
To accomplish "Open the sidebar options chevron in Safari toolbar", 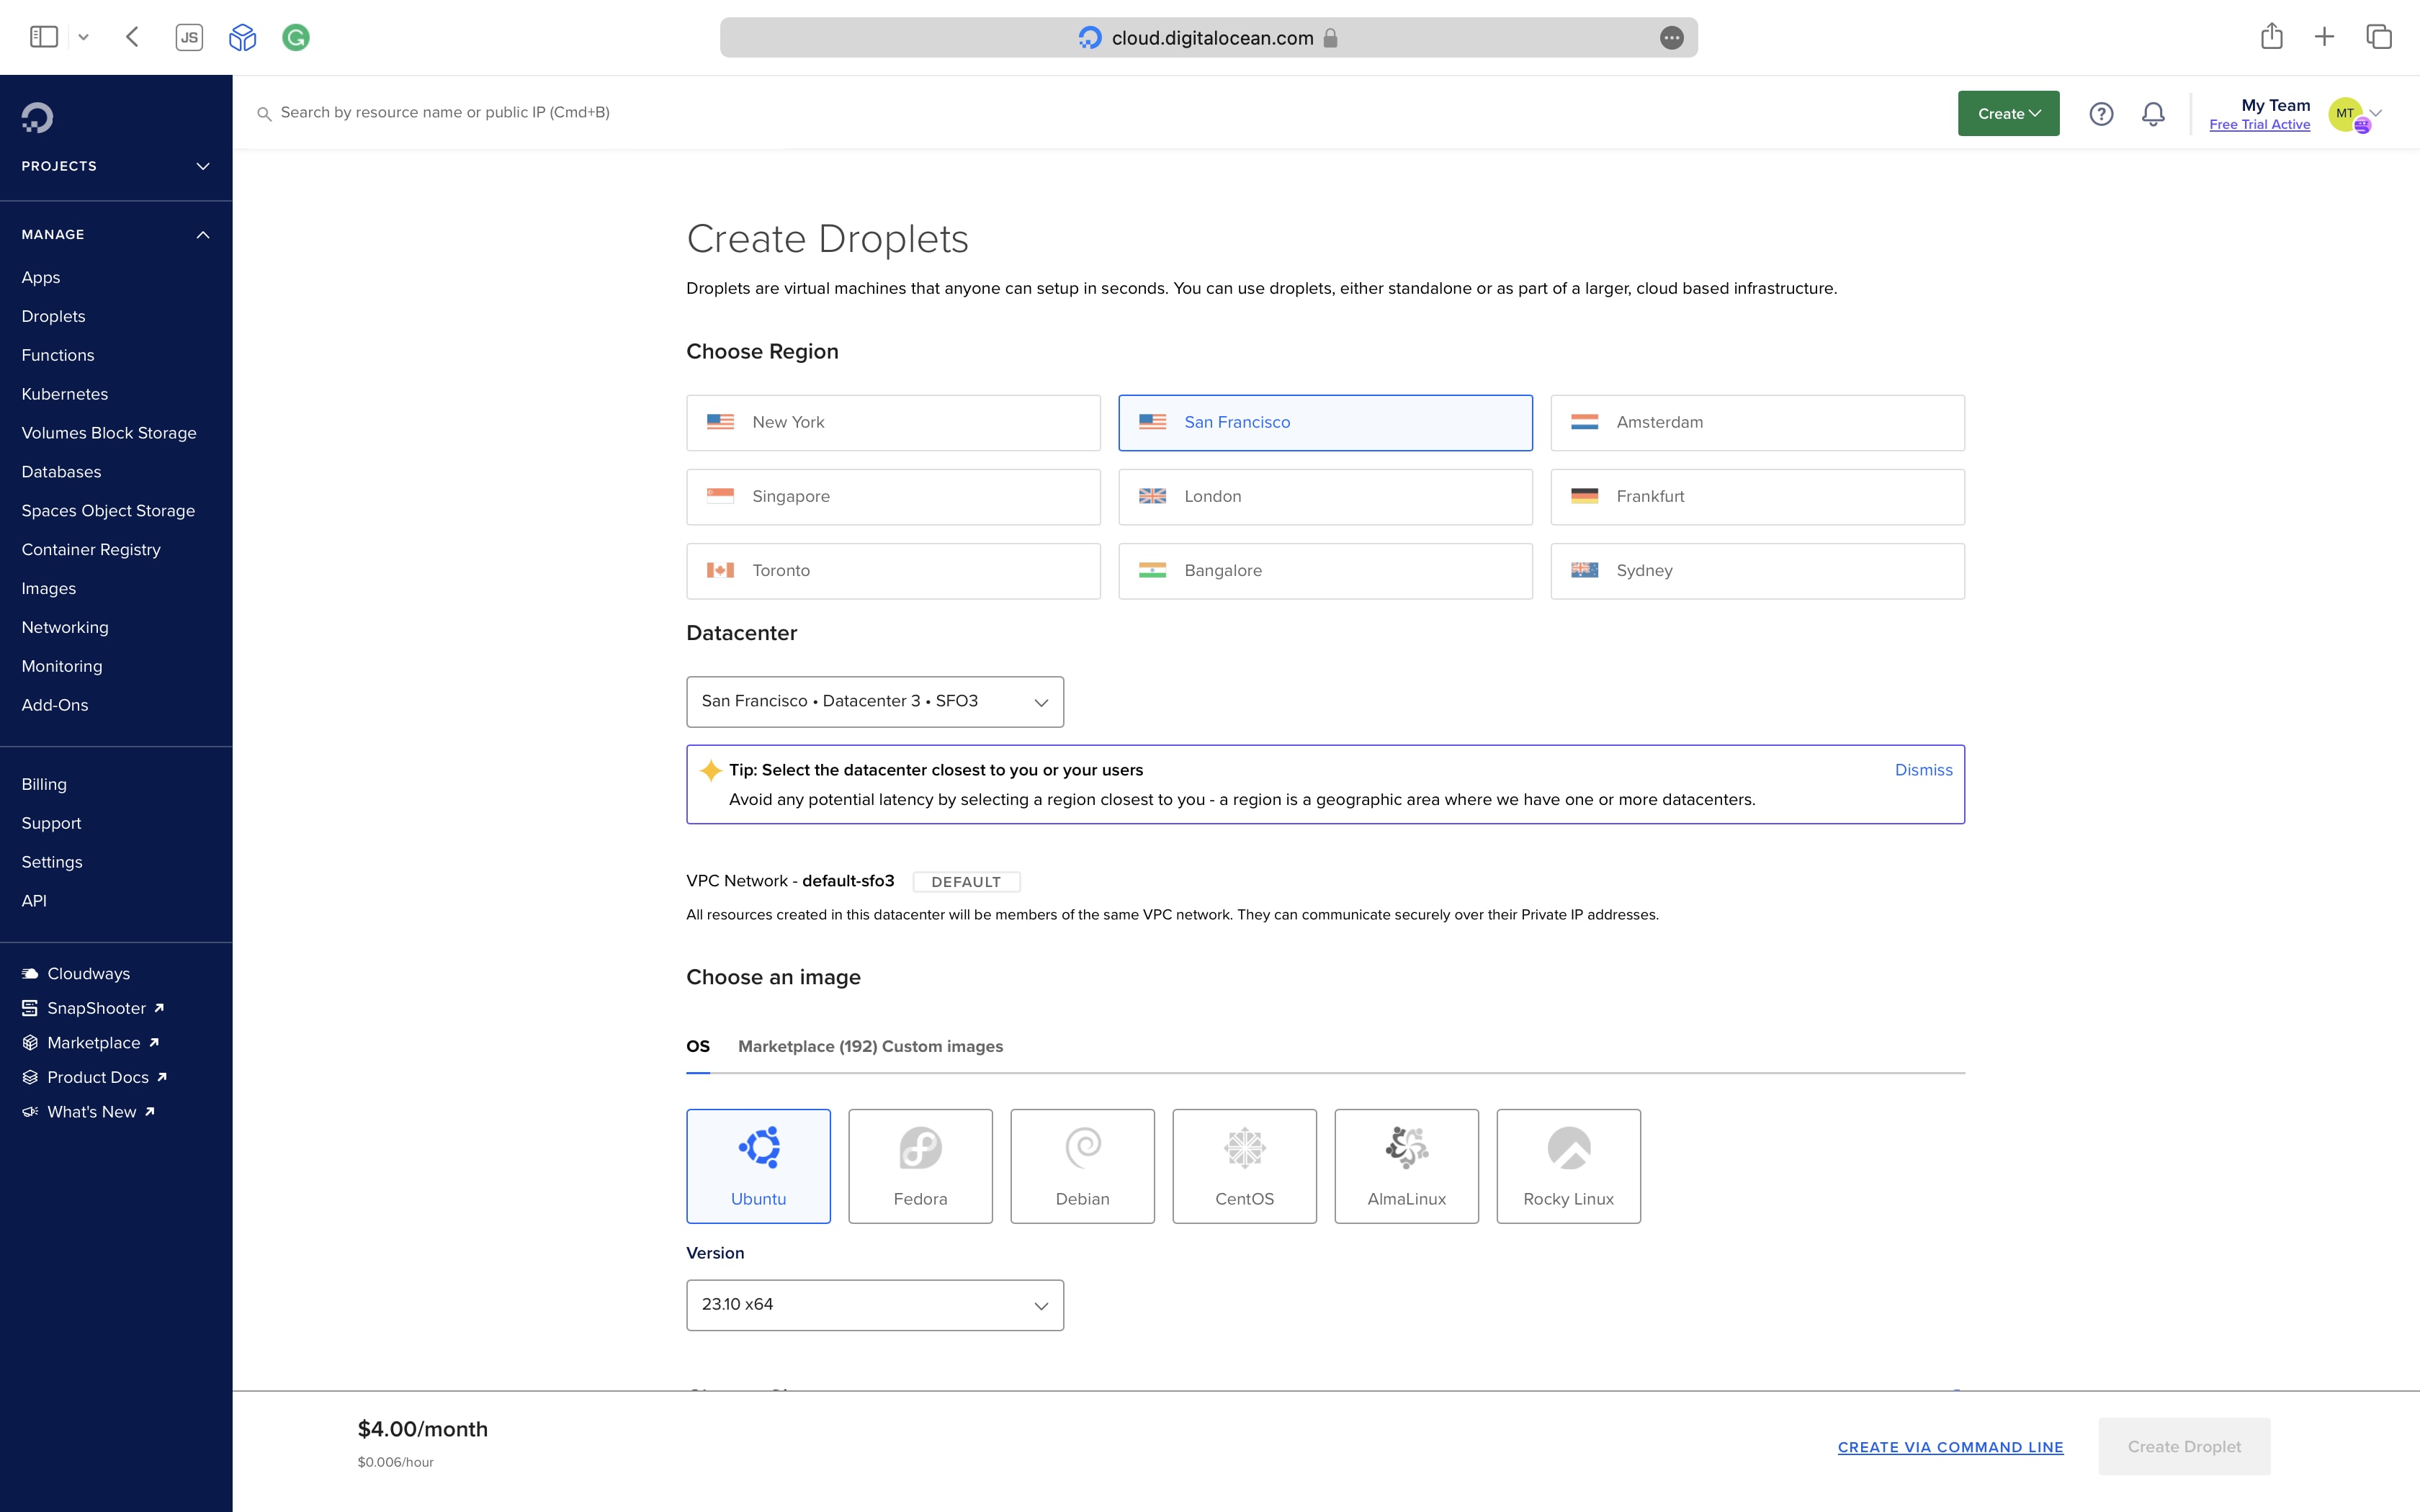I will click(84, 37).
